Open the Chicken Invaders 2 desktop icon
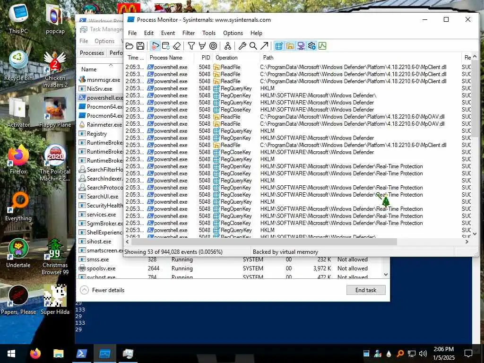Screen dimensions: 484x363 [55, 69]
